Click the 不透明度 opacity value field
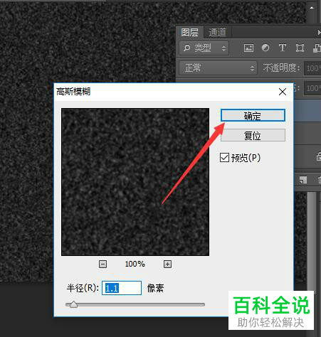Screen dimensions: 321x337 [312, 68]
